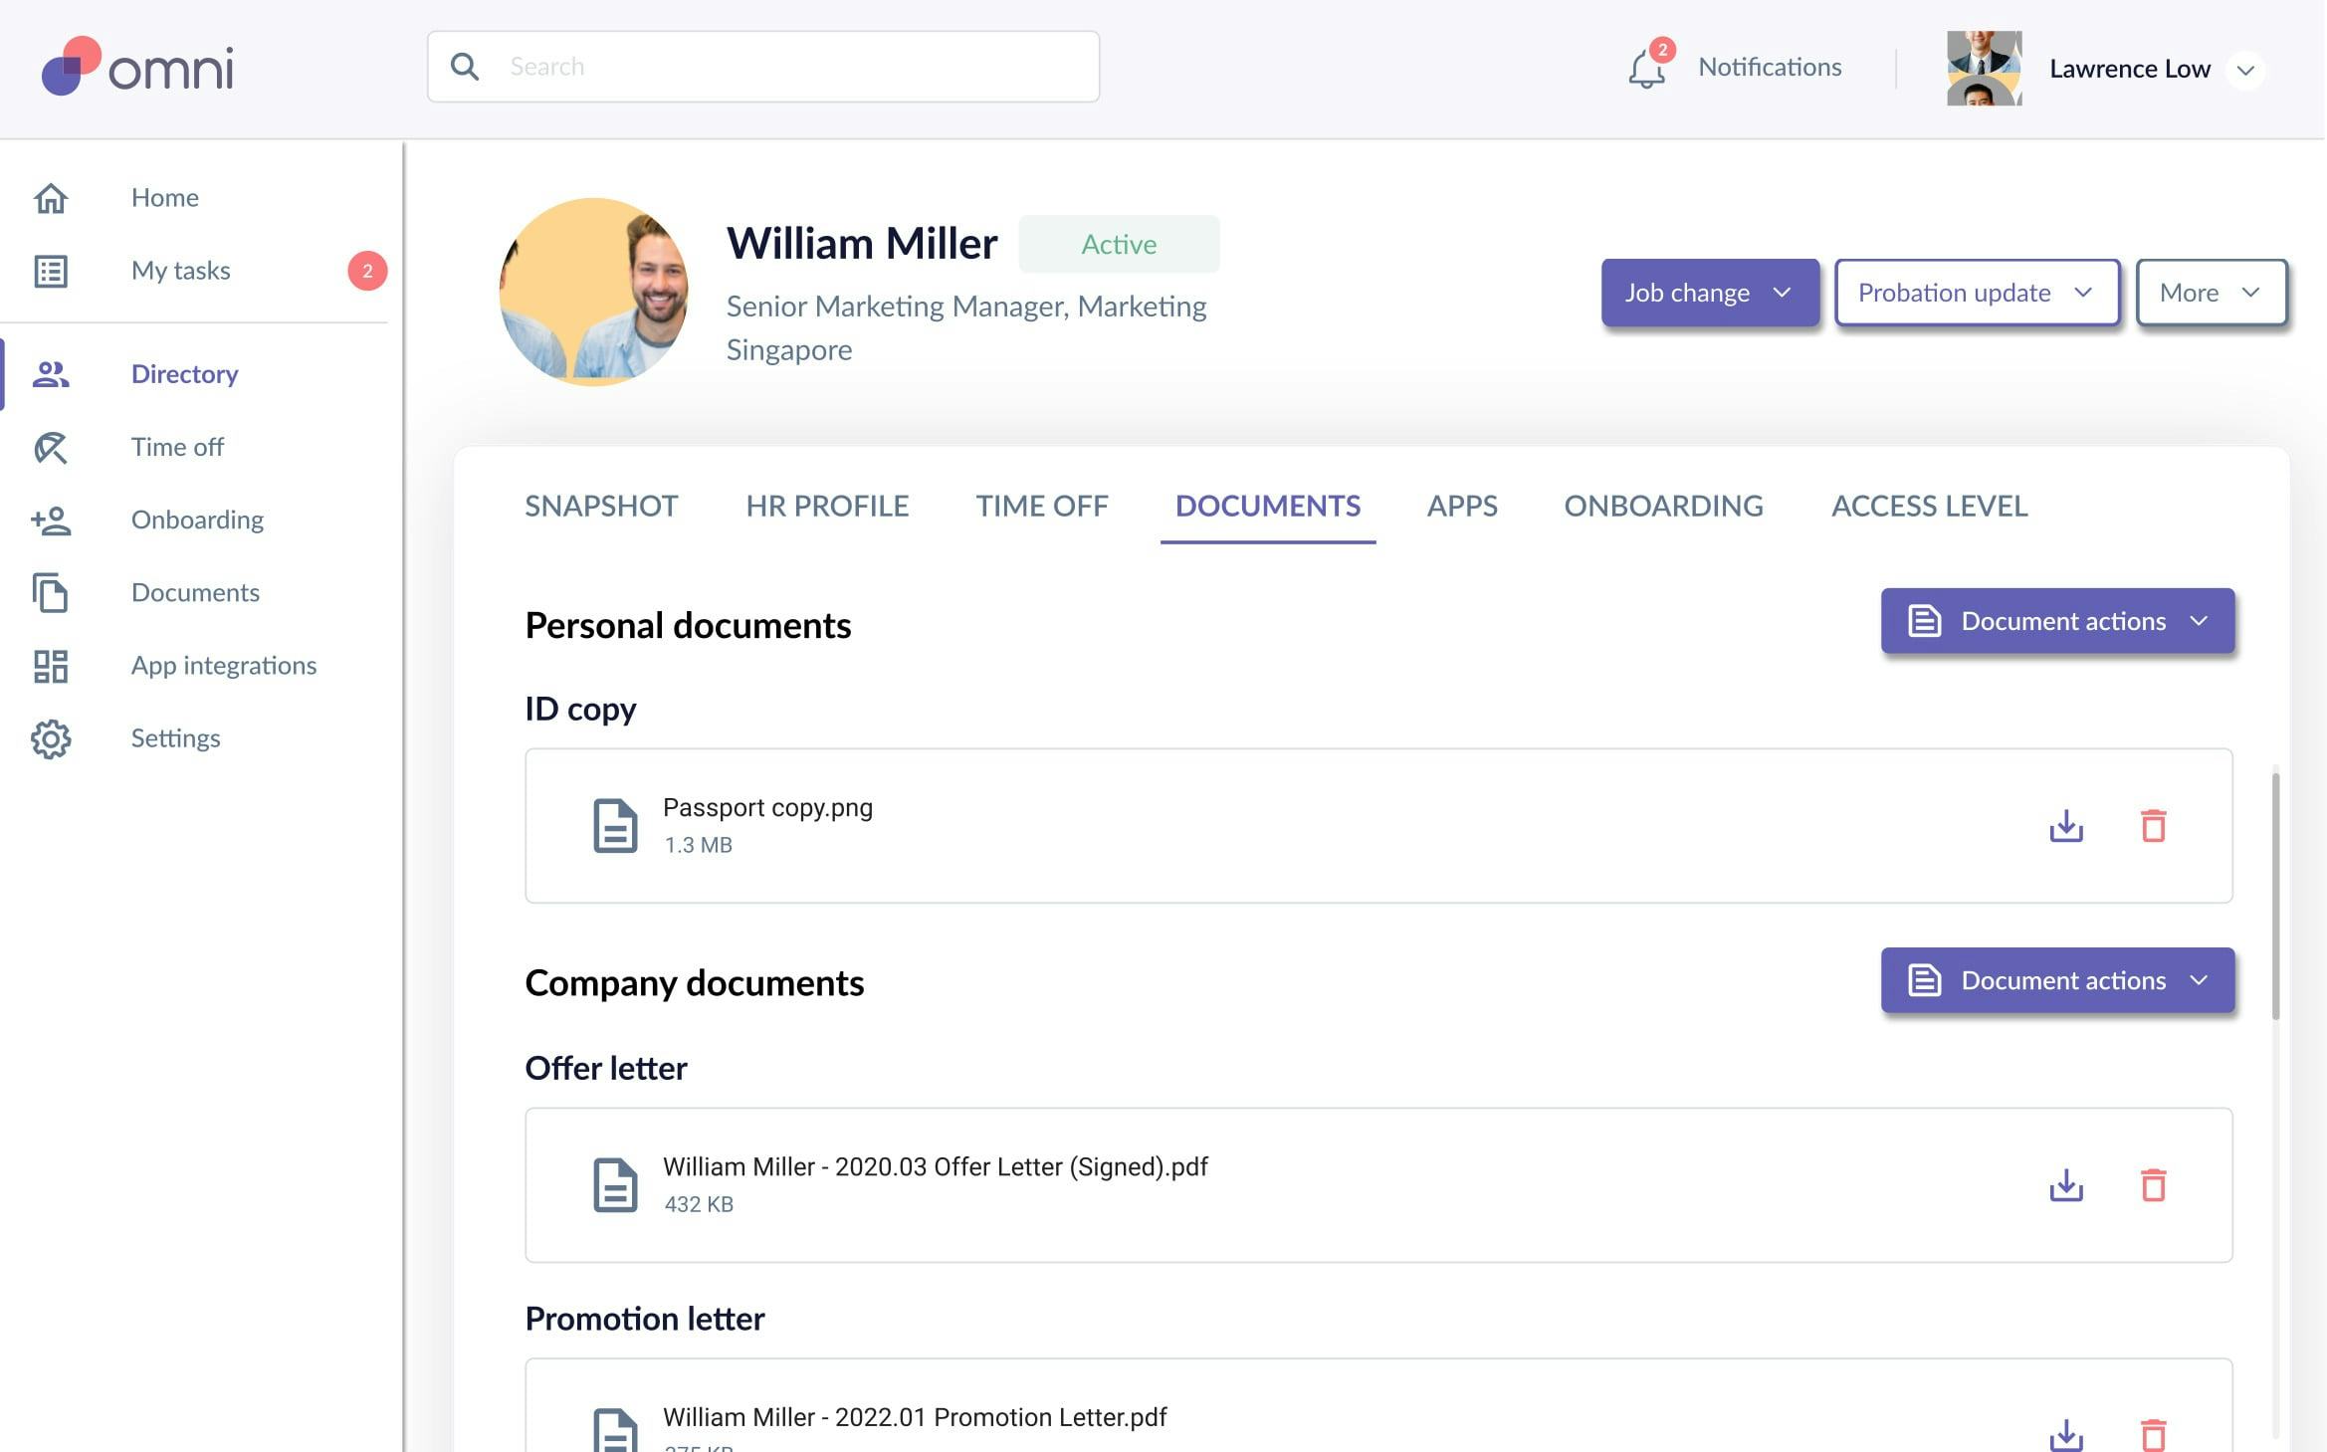Open the ACCESS LEVEL tab
Screen dimensions: 2327x1452
pyautogui.click(x=1928, y=506)
